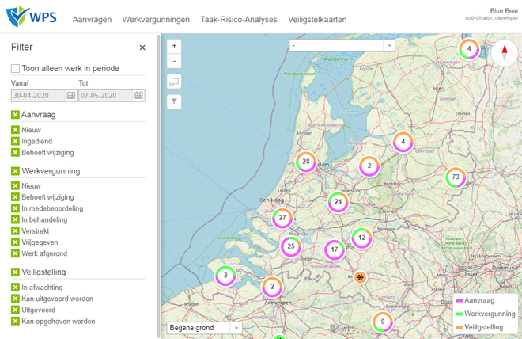The image size is (522, 339).
Task: Uncheck In behandeling checkbox
Action: click(x=15, y=220)
